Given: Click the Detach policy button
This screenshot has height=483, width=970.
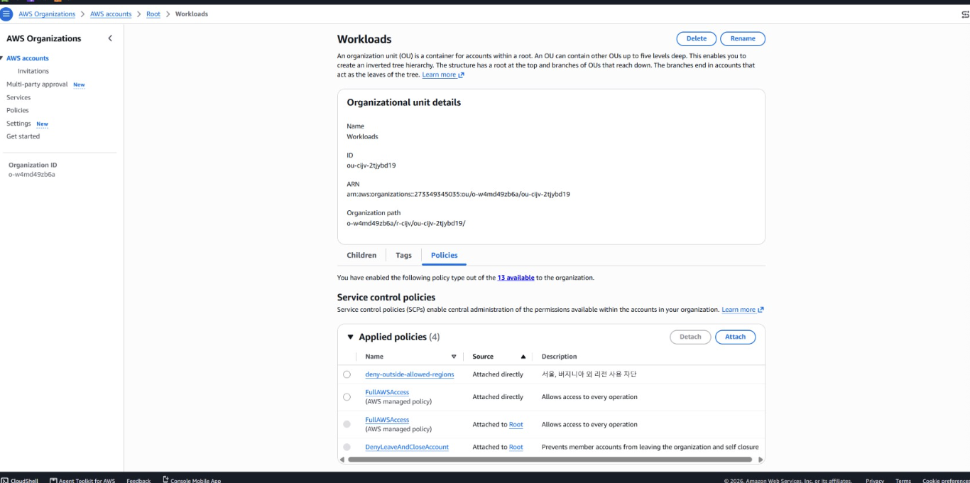Looking at the screenshot, I should pos(690,337).
